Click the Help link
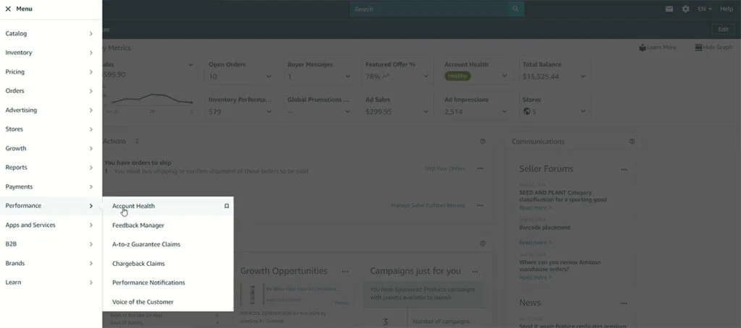 727,9
